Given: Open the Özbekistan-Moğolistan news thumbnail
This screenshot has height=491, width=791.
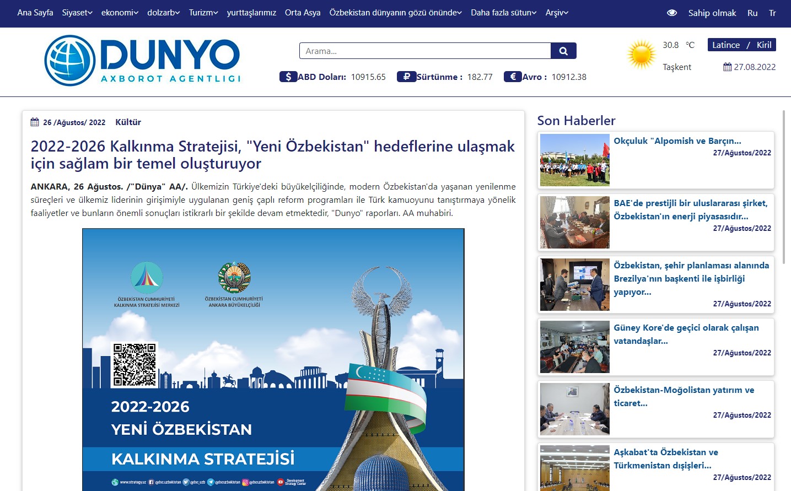Looking at the screenshot, I should coord(575,409).
